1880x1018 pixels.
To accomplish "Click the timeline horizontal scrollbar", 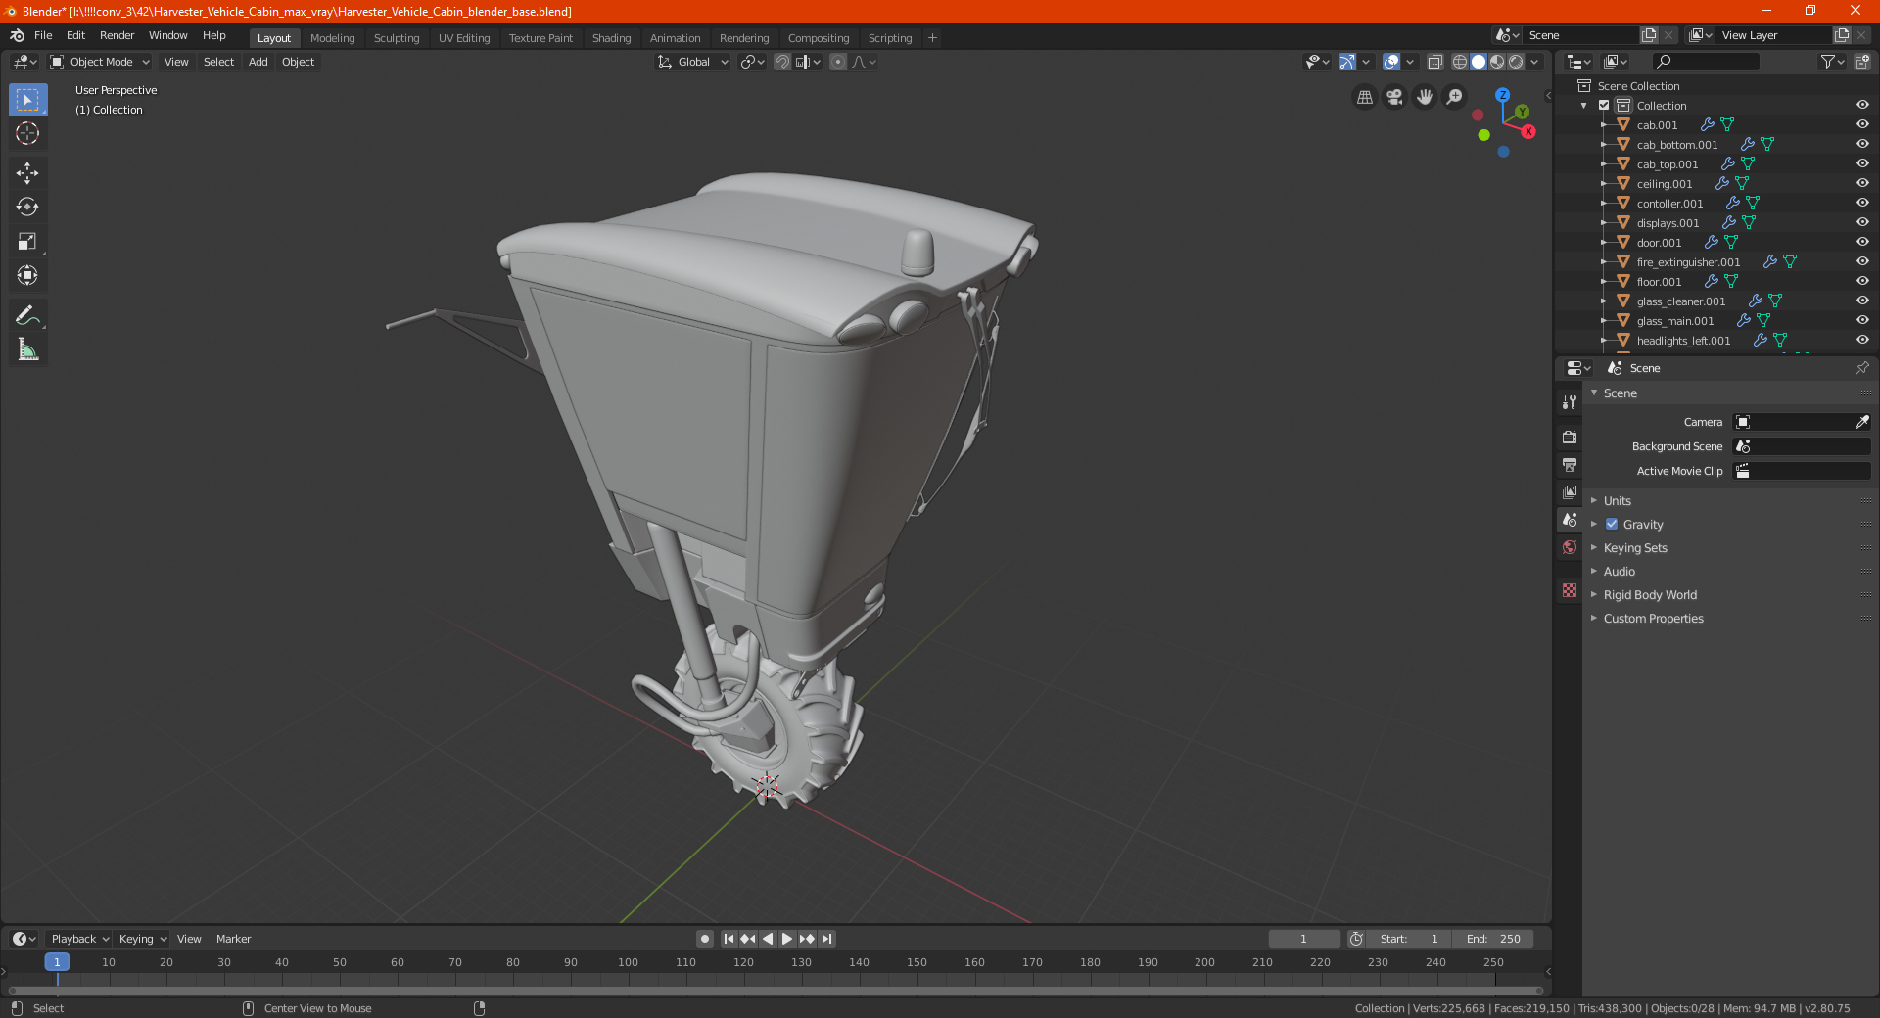I will tap(775, 991).
